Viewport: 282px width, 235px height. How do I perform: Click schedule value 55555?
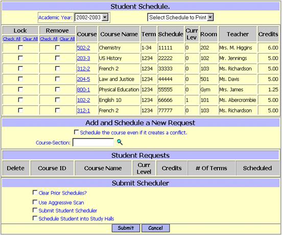click(x=166, y=89)
